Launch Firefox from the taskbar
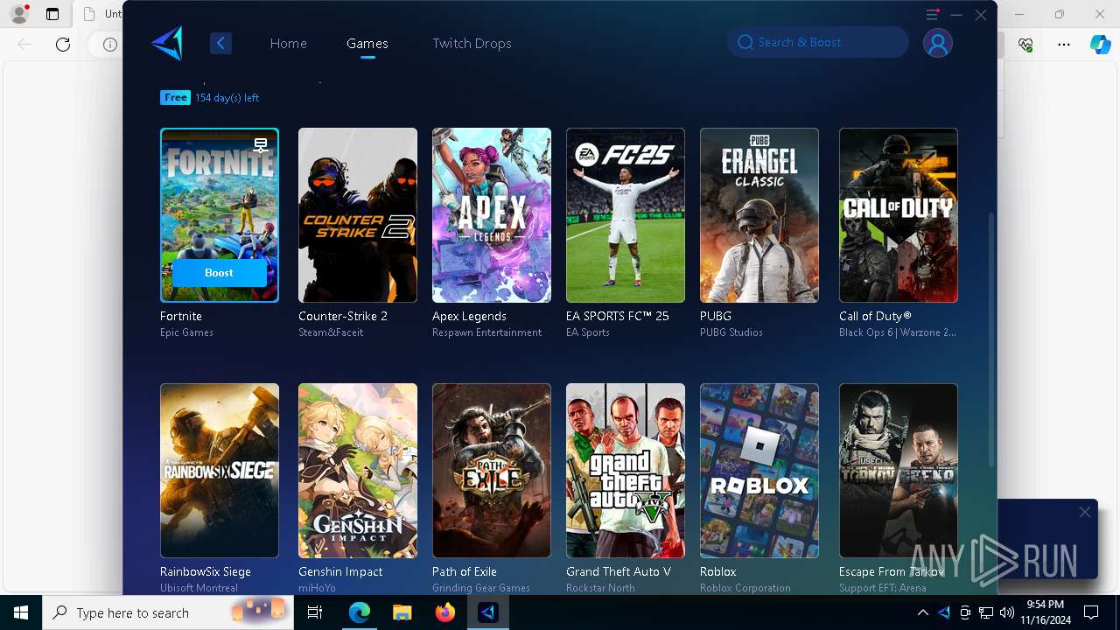 [444, 612]
